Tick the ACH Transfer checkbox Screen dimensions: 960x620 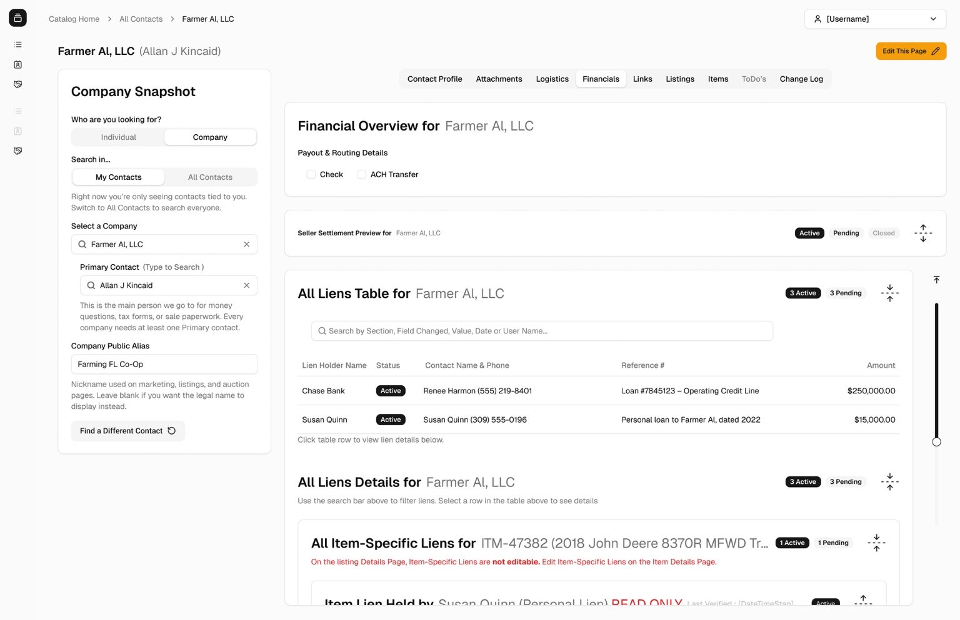coord(361,175)
